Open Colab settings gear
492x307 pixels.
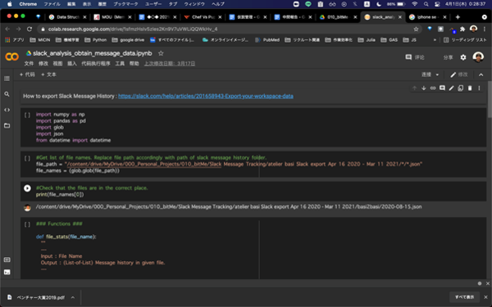pos(463,57)
